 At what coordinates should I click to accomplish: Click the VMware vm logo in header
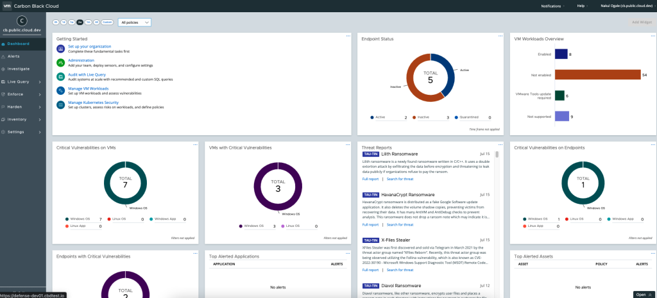tap(6, 6)
